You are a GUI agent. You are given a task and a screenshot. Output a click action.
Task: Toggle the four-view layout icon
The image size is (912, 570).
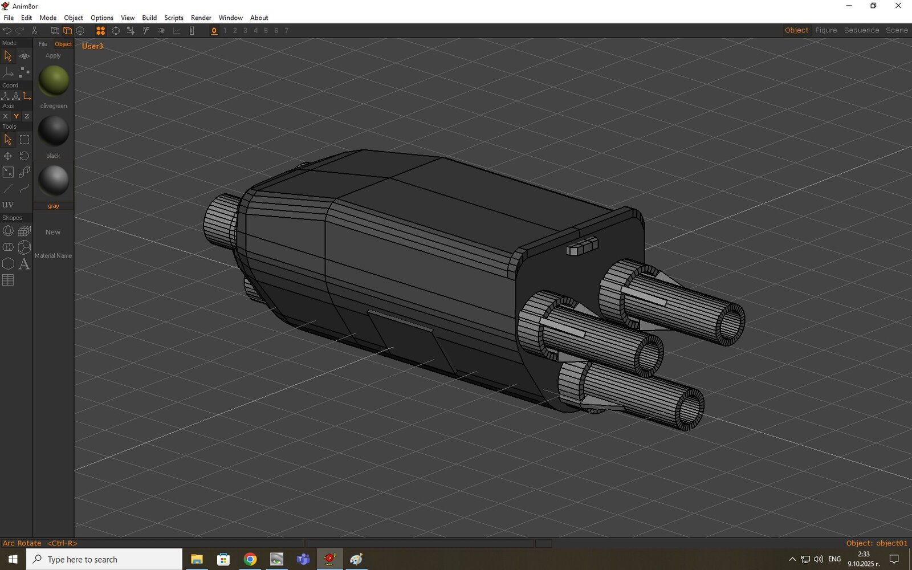tap(100, 31)
